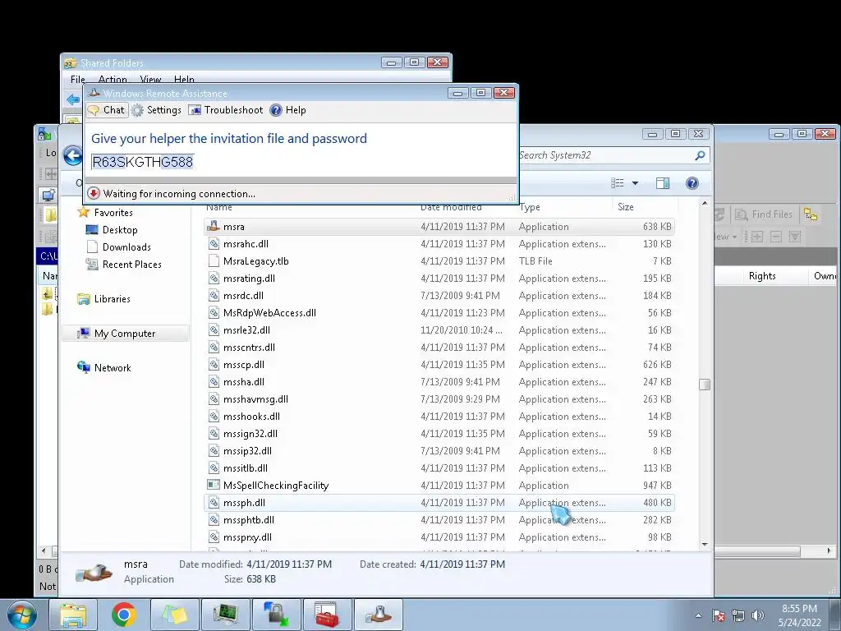
Task: Select the msrating.dll file
Action: [439, 278]
